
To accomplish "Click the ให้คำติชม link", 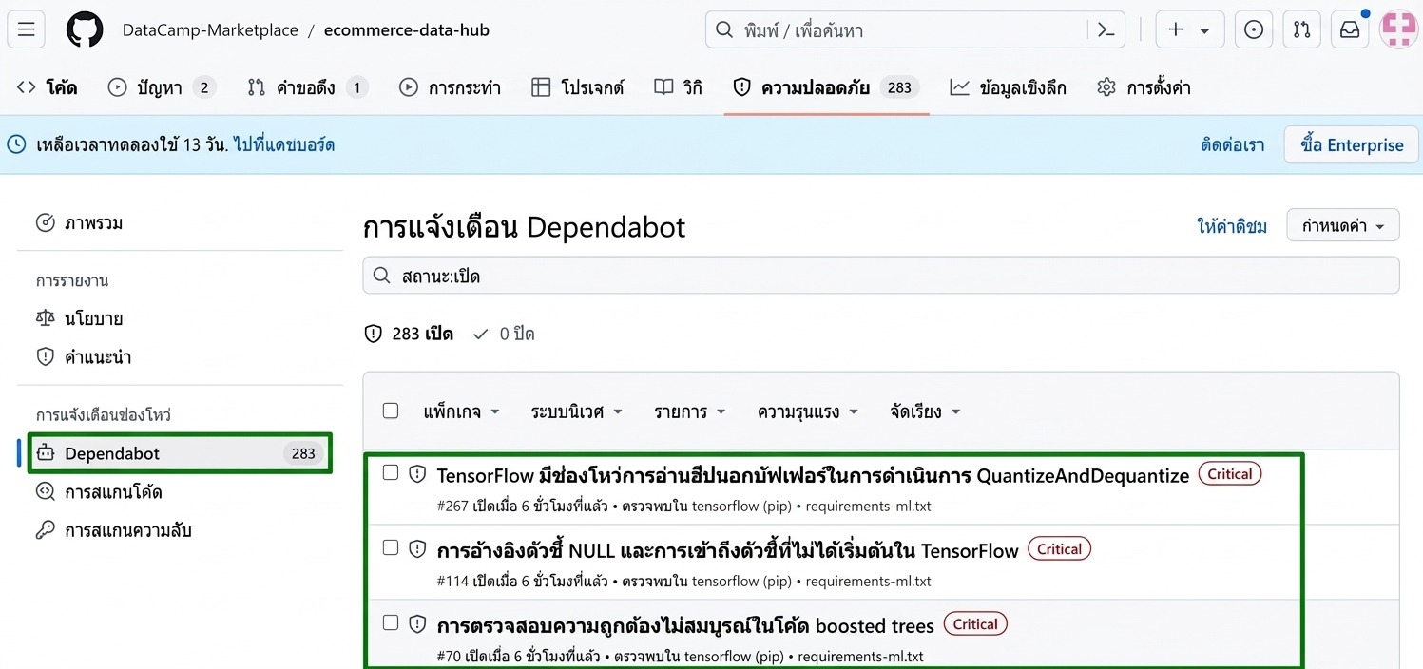I will pos(1232,226).
